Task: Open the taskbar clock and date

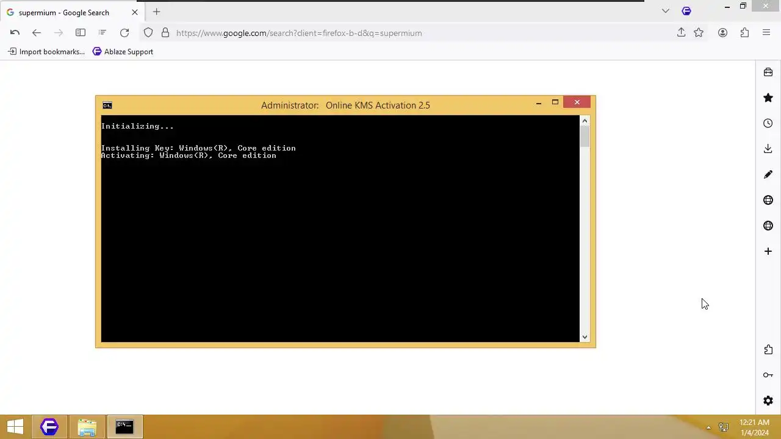Action: pyautogui.click(x=754, y=427)
